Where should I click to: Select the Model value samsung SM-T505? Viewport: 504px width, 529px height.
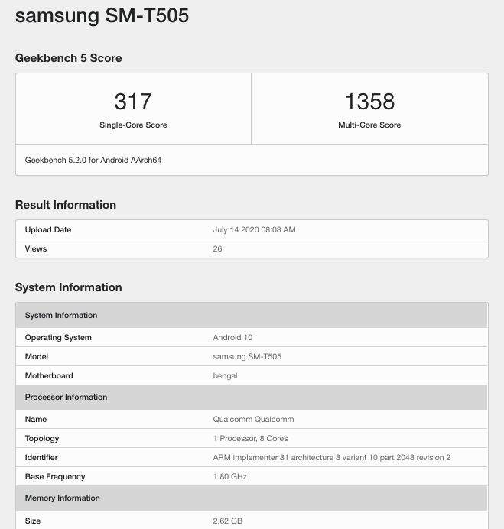coord(247,356)
